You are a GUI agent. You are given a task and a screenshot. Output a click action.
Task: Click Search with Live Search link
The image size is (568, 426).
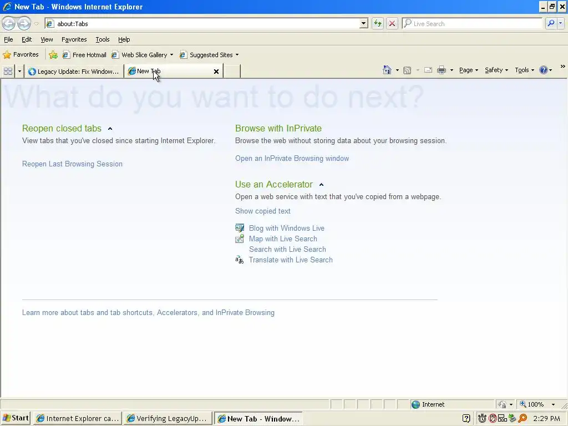click(287, 249)
